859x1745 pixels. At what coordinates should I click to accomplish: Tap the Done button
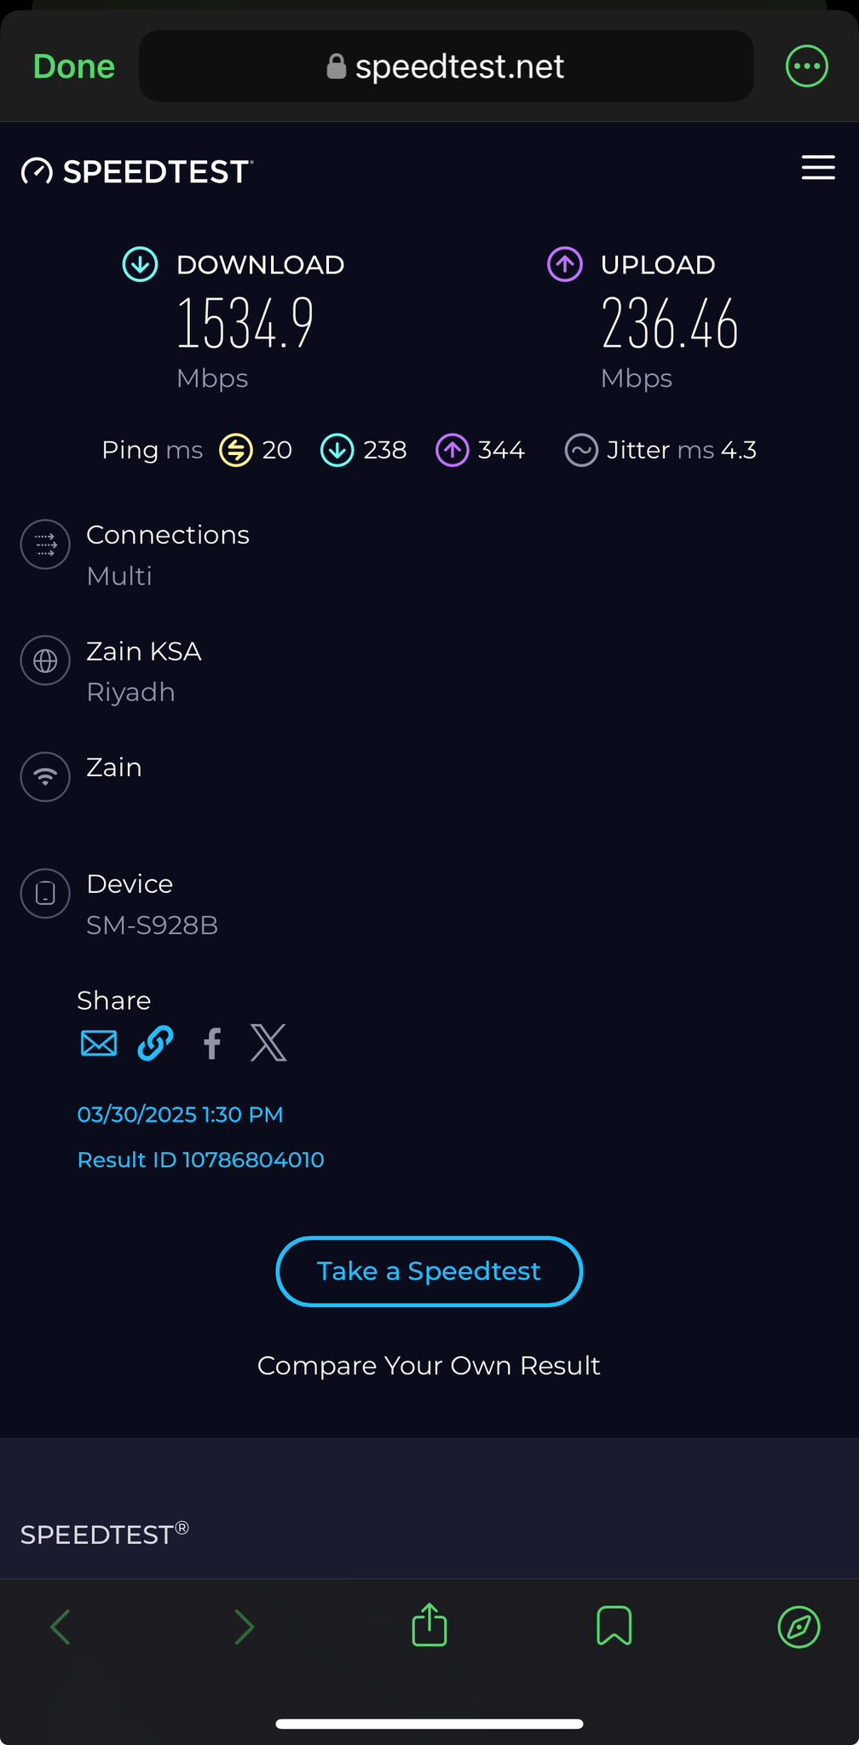click(74, 66)
